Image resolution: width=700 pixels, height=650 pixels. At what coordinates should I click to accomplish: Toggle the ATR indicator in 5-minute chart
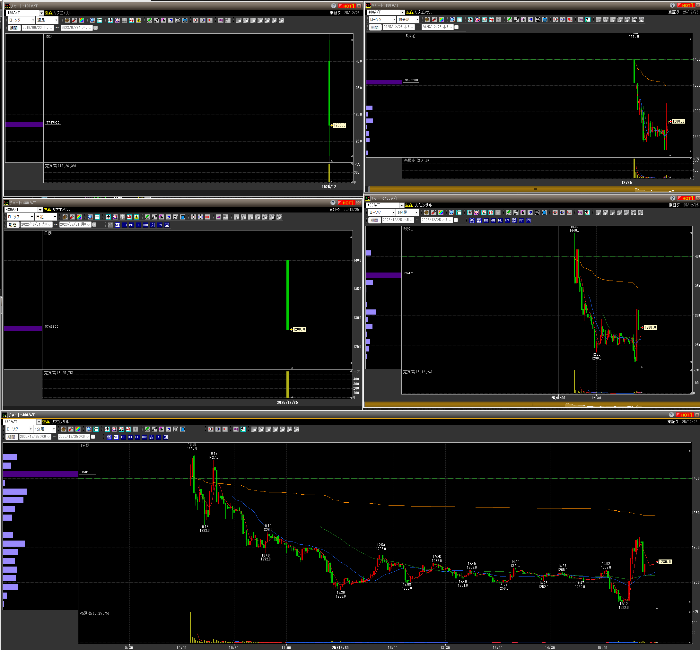507,221
